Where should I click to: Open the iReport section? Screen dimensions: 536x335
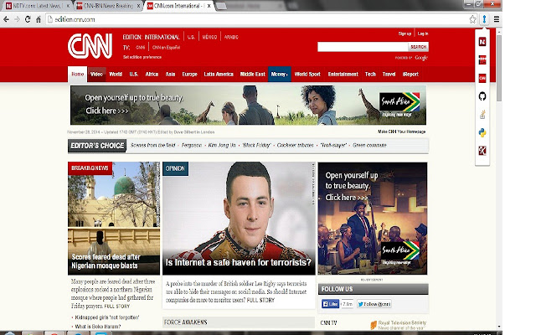(410, 75)
